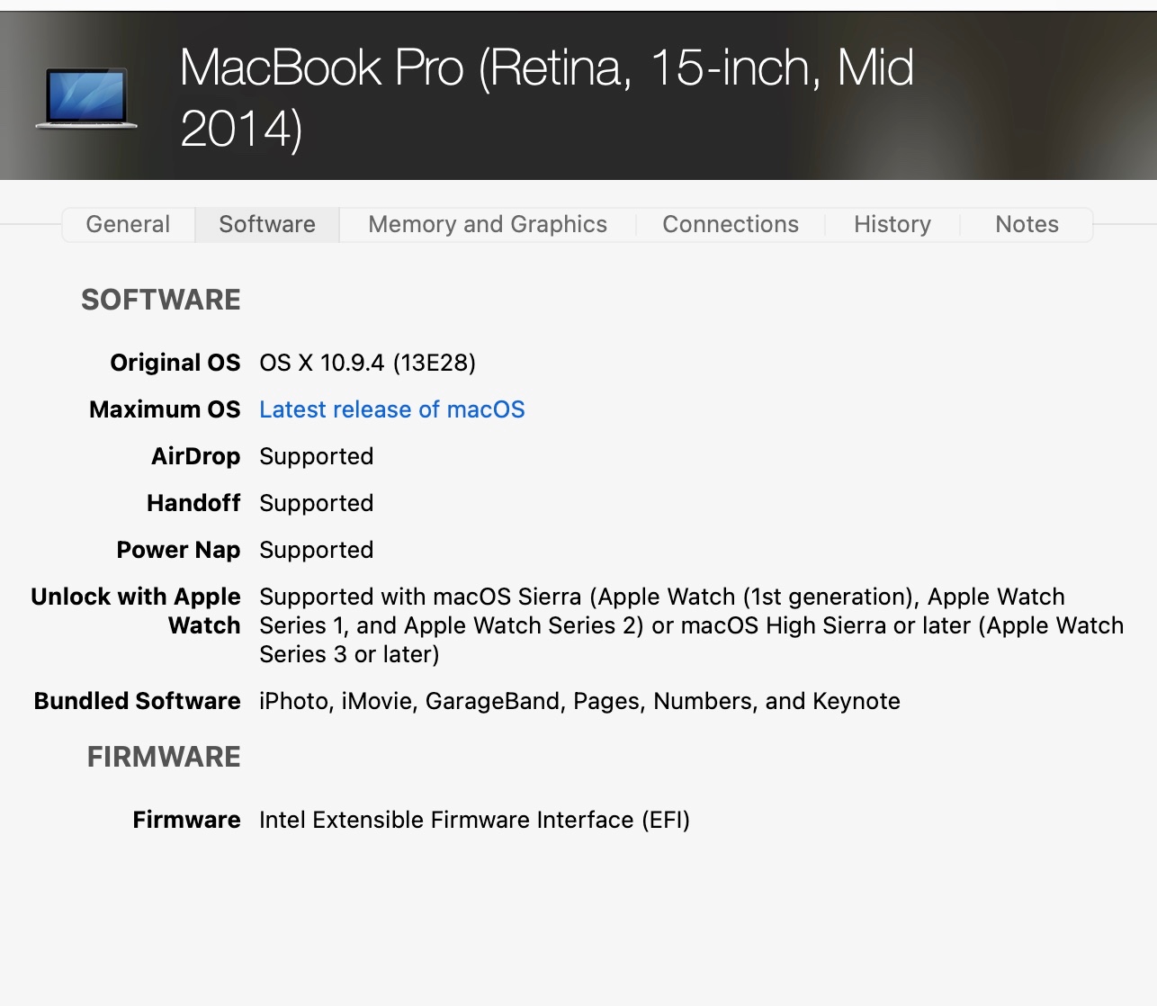Select the Apple Watch unlock support description
The image size is (1157, 1006).
[x=691, y=625]
